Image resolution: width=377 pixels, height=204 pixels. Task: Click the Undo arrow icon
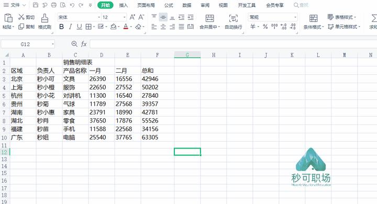72,5
